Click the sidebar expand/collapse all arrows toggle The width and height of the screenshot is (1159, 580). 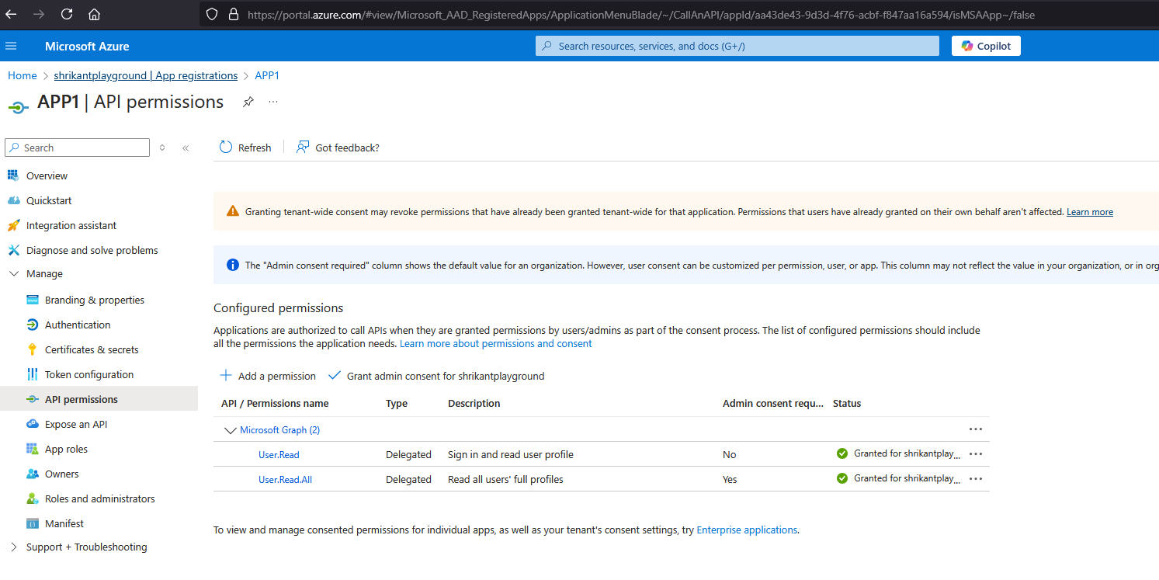point(161,148)
